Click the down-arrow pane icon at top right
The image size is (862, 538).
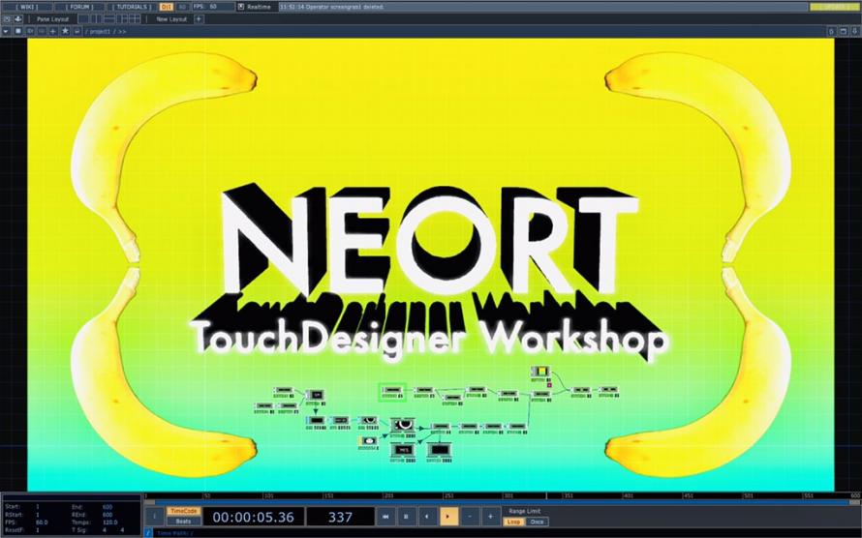coord(855,31)
